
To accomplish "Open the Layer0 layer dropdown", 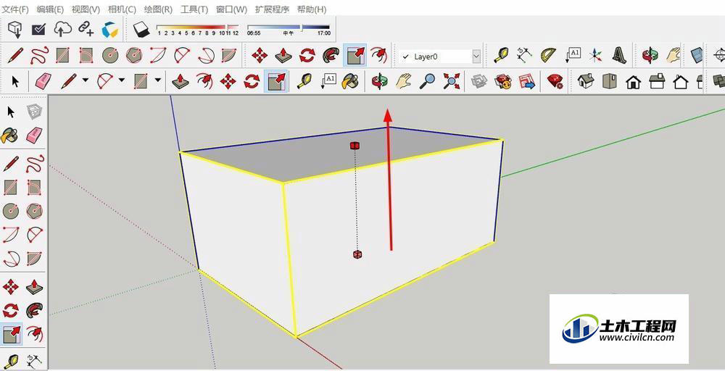I will tap(476, 57).
